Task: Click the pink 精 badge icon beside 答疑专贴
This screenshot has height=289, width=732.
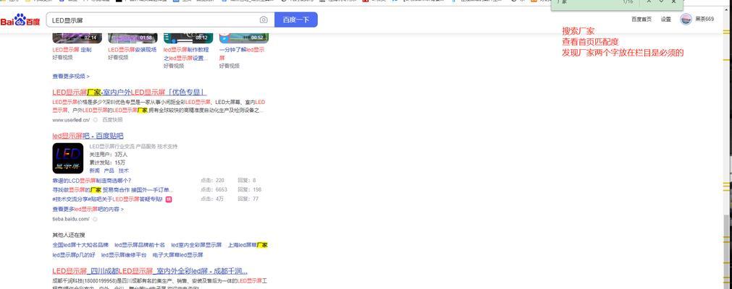Action: [x=169, y=199]
